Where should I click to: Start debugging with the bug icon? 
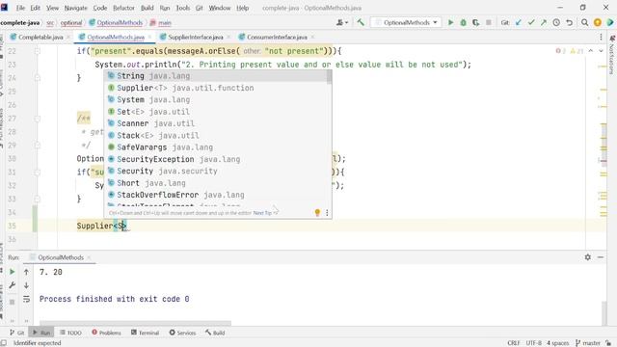click(x=463, y=23)
